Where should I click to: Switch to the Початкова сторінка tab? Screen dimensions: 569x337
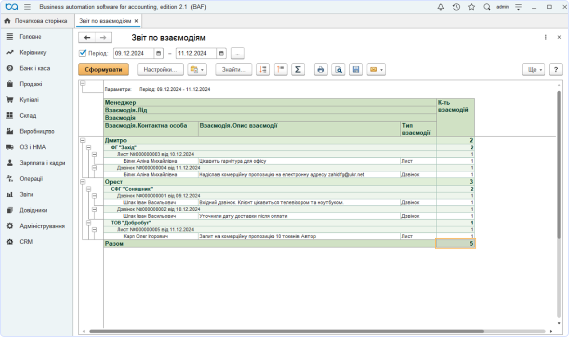[36, 21]
